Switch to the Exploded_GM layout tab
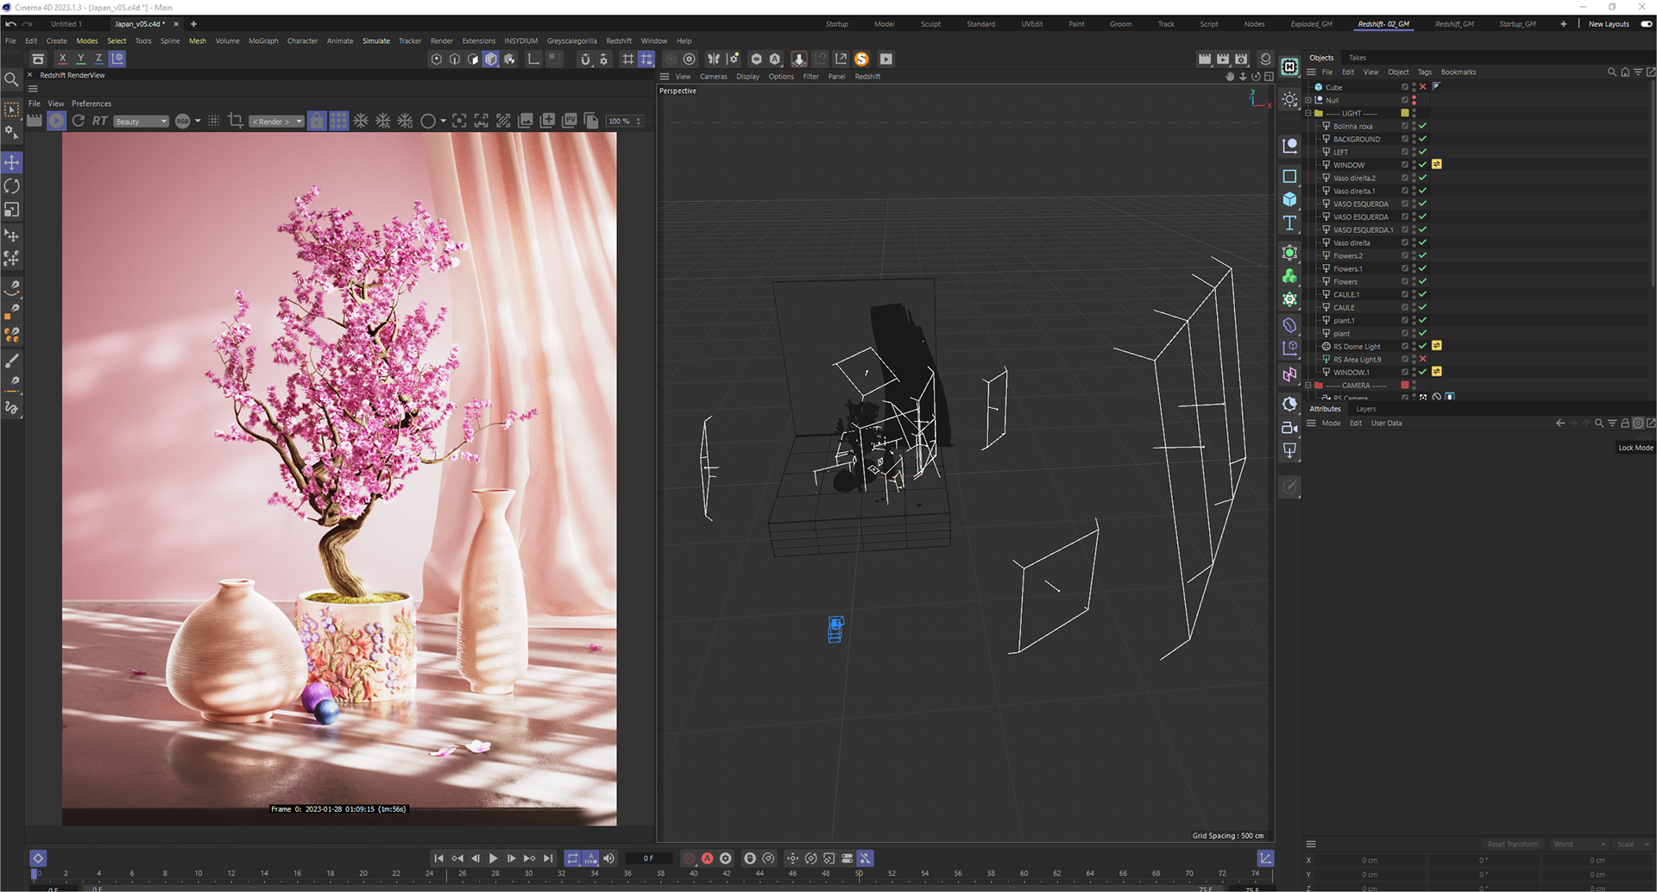This screenshot has width=1657, height=892. (1311, 24)
